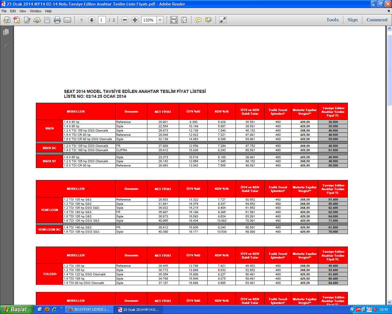Click the Zoom out minus button

125,20
